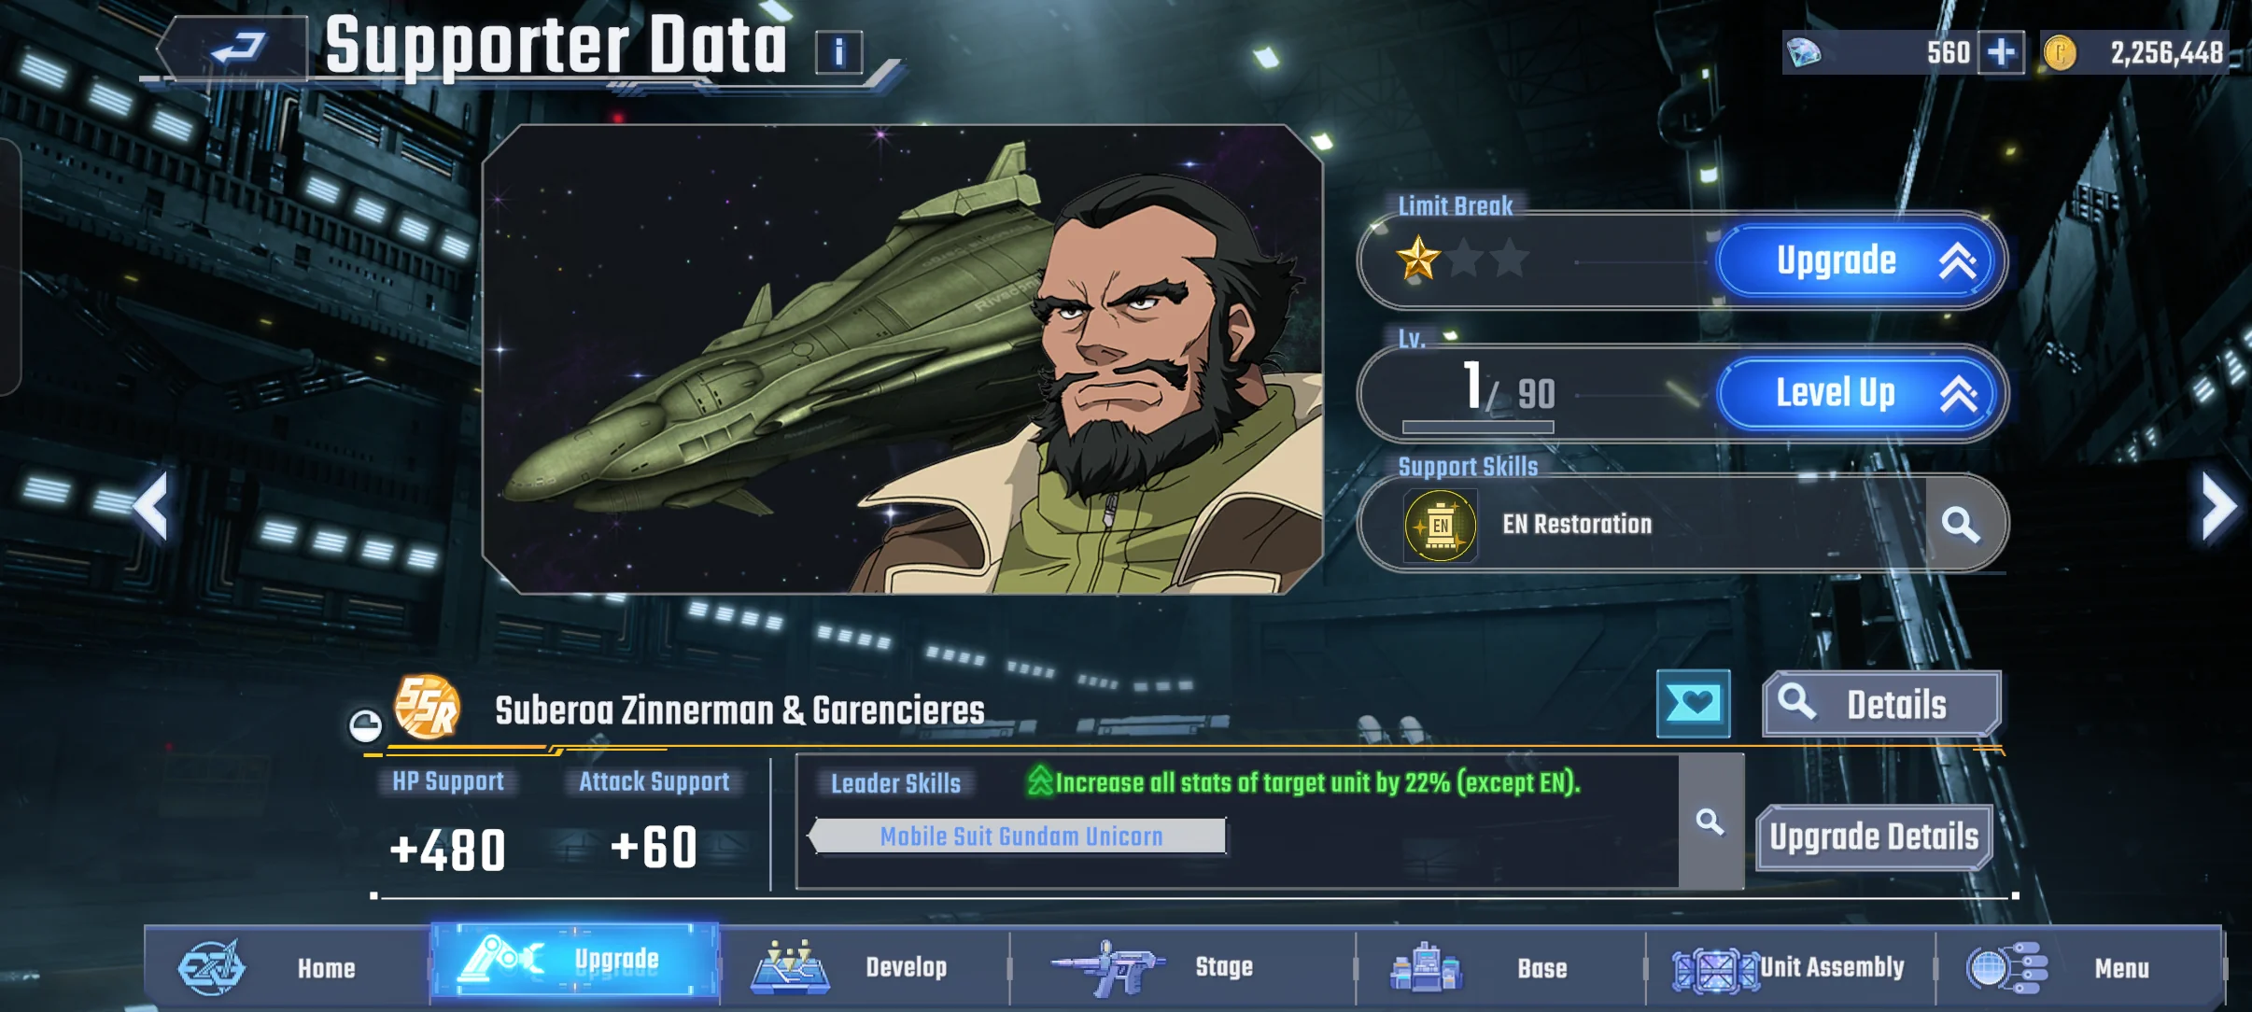Click the level experience progress bar
Screen dimensions: 2252x1012
click(1478, 427)
